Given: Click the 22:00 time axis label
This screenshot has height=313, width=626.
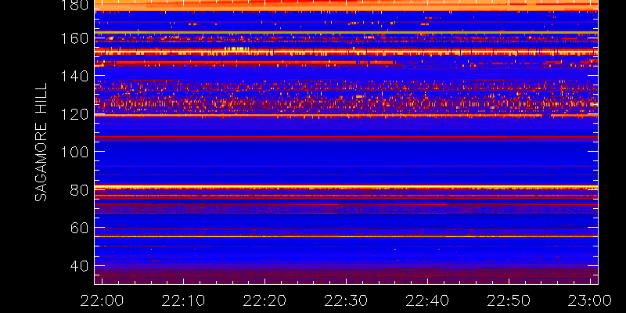Looking at the screenshot, I should pos(102,300).
